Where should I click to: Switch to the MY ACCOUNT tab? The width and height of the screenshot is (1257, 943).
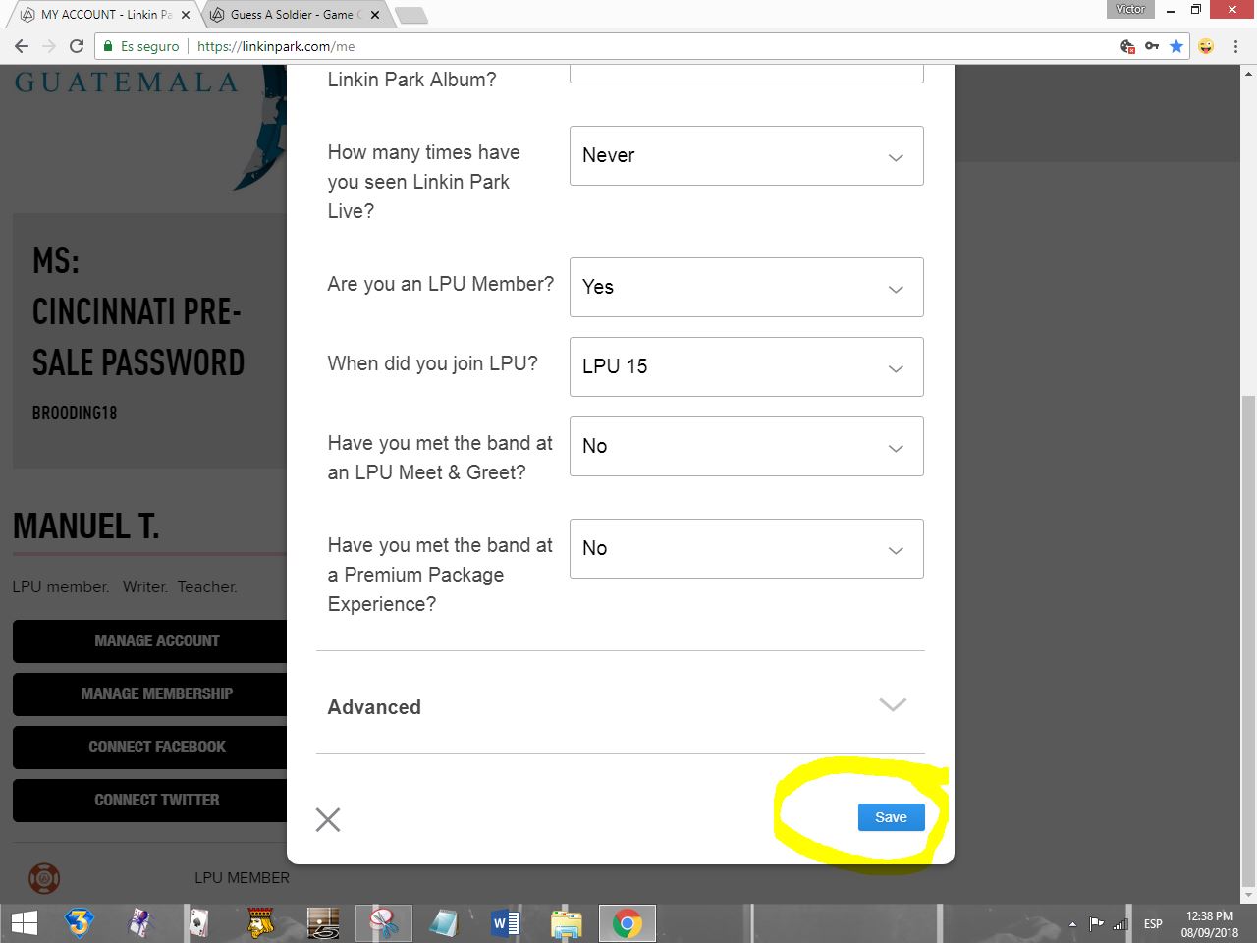coord(105,15)
